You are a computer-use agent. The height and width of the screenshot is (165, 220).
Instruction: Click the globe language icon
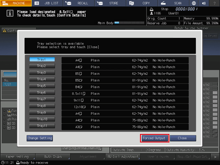(194, 3)
